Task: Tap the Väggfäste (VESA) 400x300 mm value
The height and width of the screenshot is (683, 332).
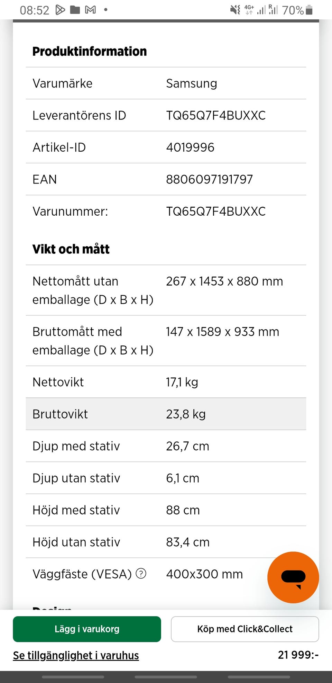Action: click(x=204, y=574)
